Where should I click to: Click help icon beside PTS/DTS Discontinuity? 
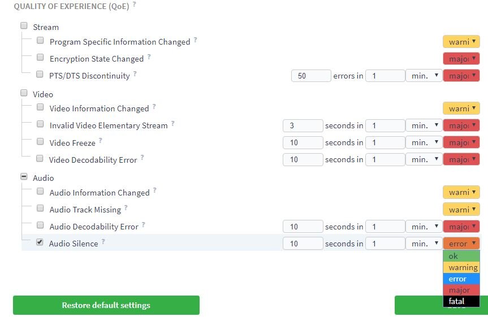click(x=135, y=74)
